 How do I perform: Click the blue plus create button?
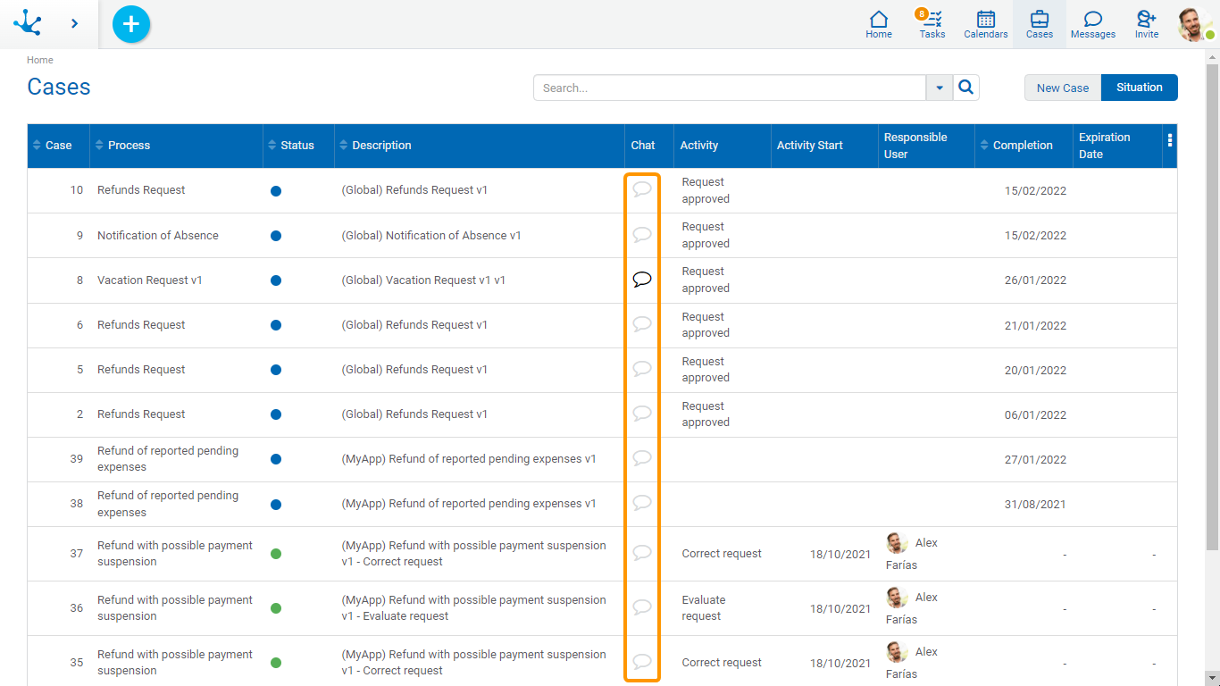tap(131, 24)
